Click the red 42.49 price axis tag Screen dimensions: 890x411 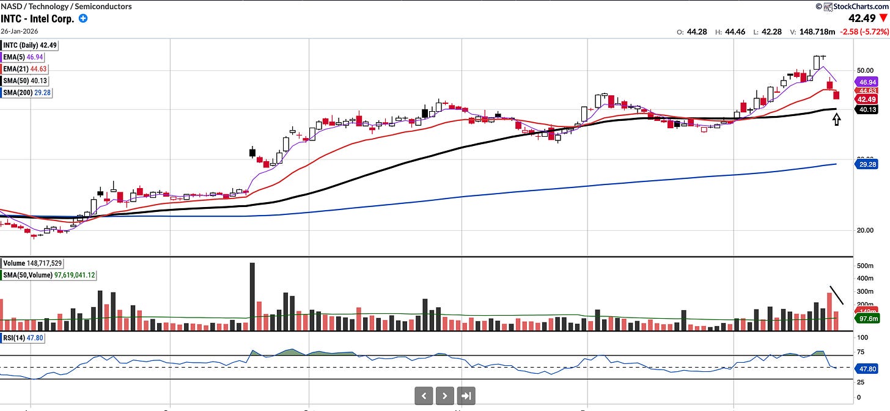(x=867, y=100)
